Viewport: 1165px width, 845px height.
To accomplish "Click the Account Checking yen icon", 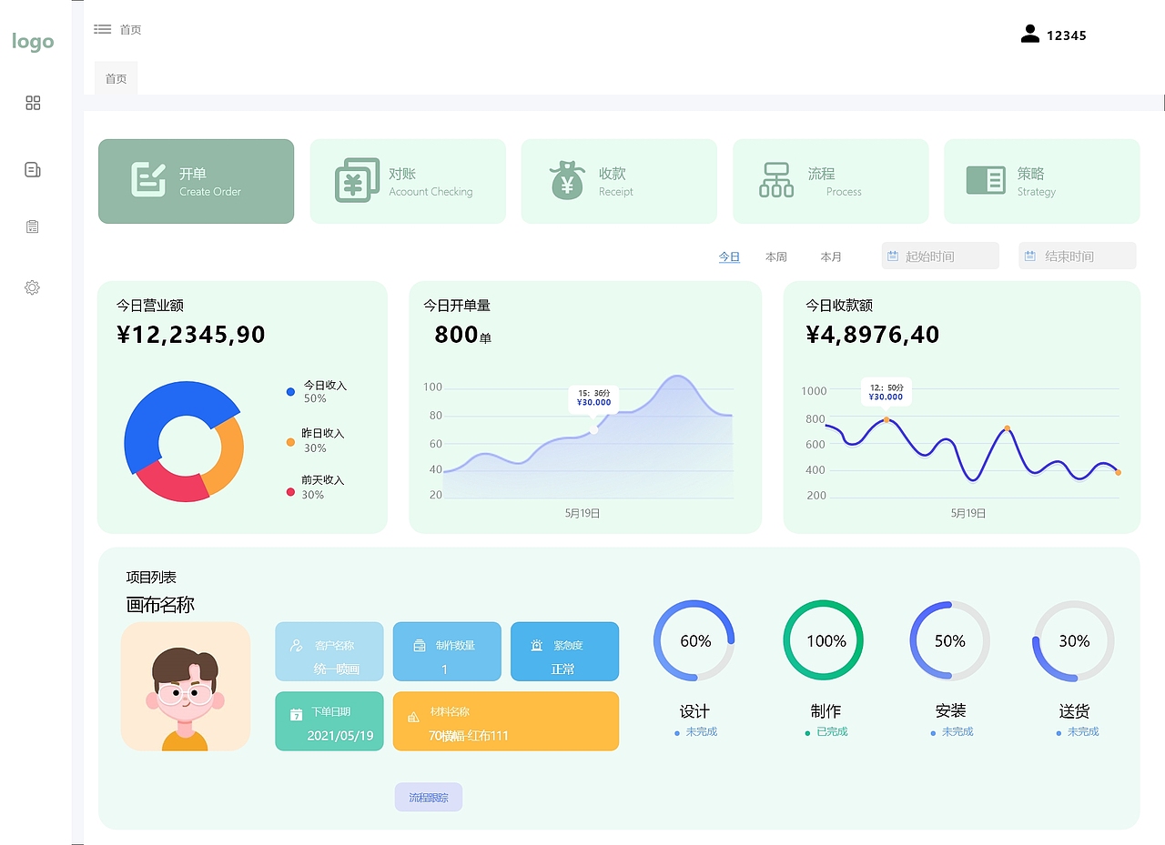I will (357, 180).
